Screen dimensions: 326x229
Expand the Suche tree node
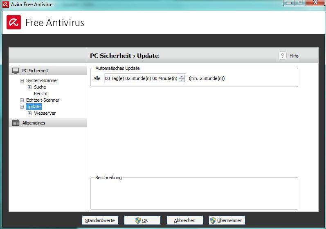pyautogui.click(x=30, y=87)
